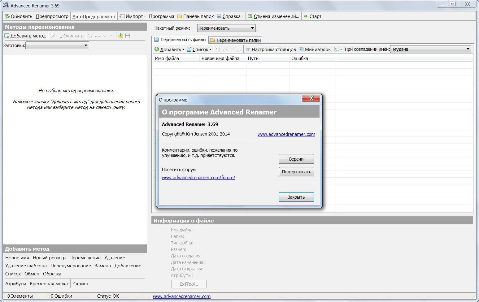479x302 pixels.
Task: Open the advancedrenamer.com/forum/ link
Action: (198, 178)
